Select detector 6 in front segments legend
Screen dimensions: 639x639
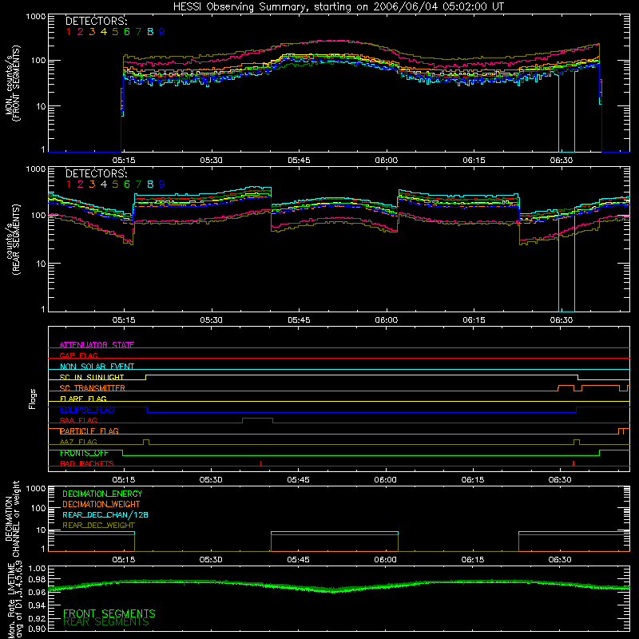point(127,32)
